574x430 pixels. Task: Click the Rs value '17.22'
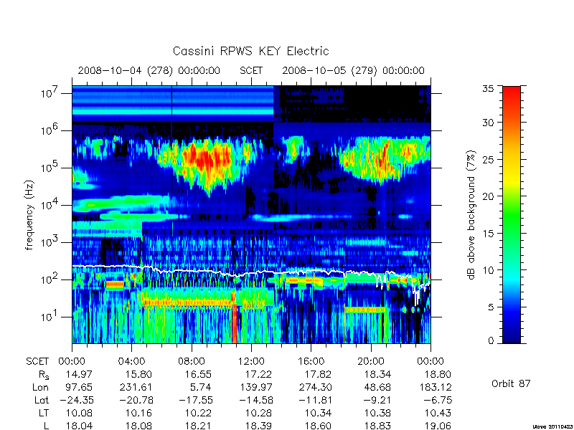258,374
